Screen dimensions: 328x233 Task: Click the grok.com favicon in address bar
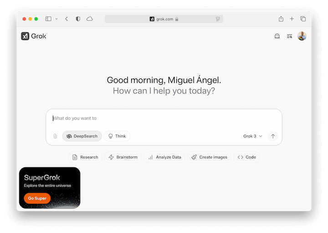tap(152, 19)
